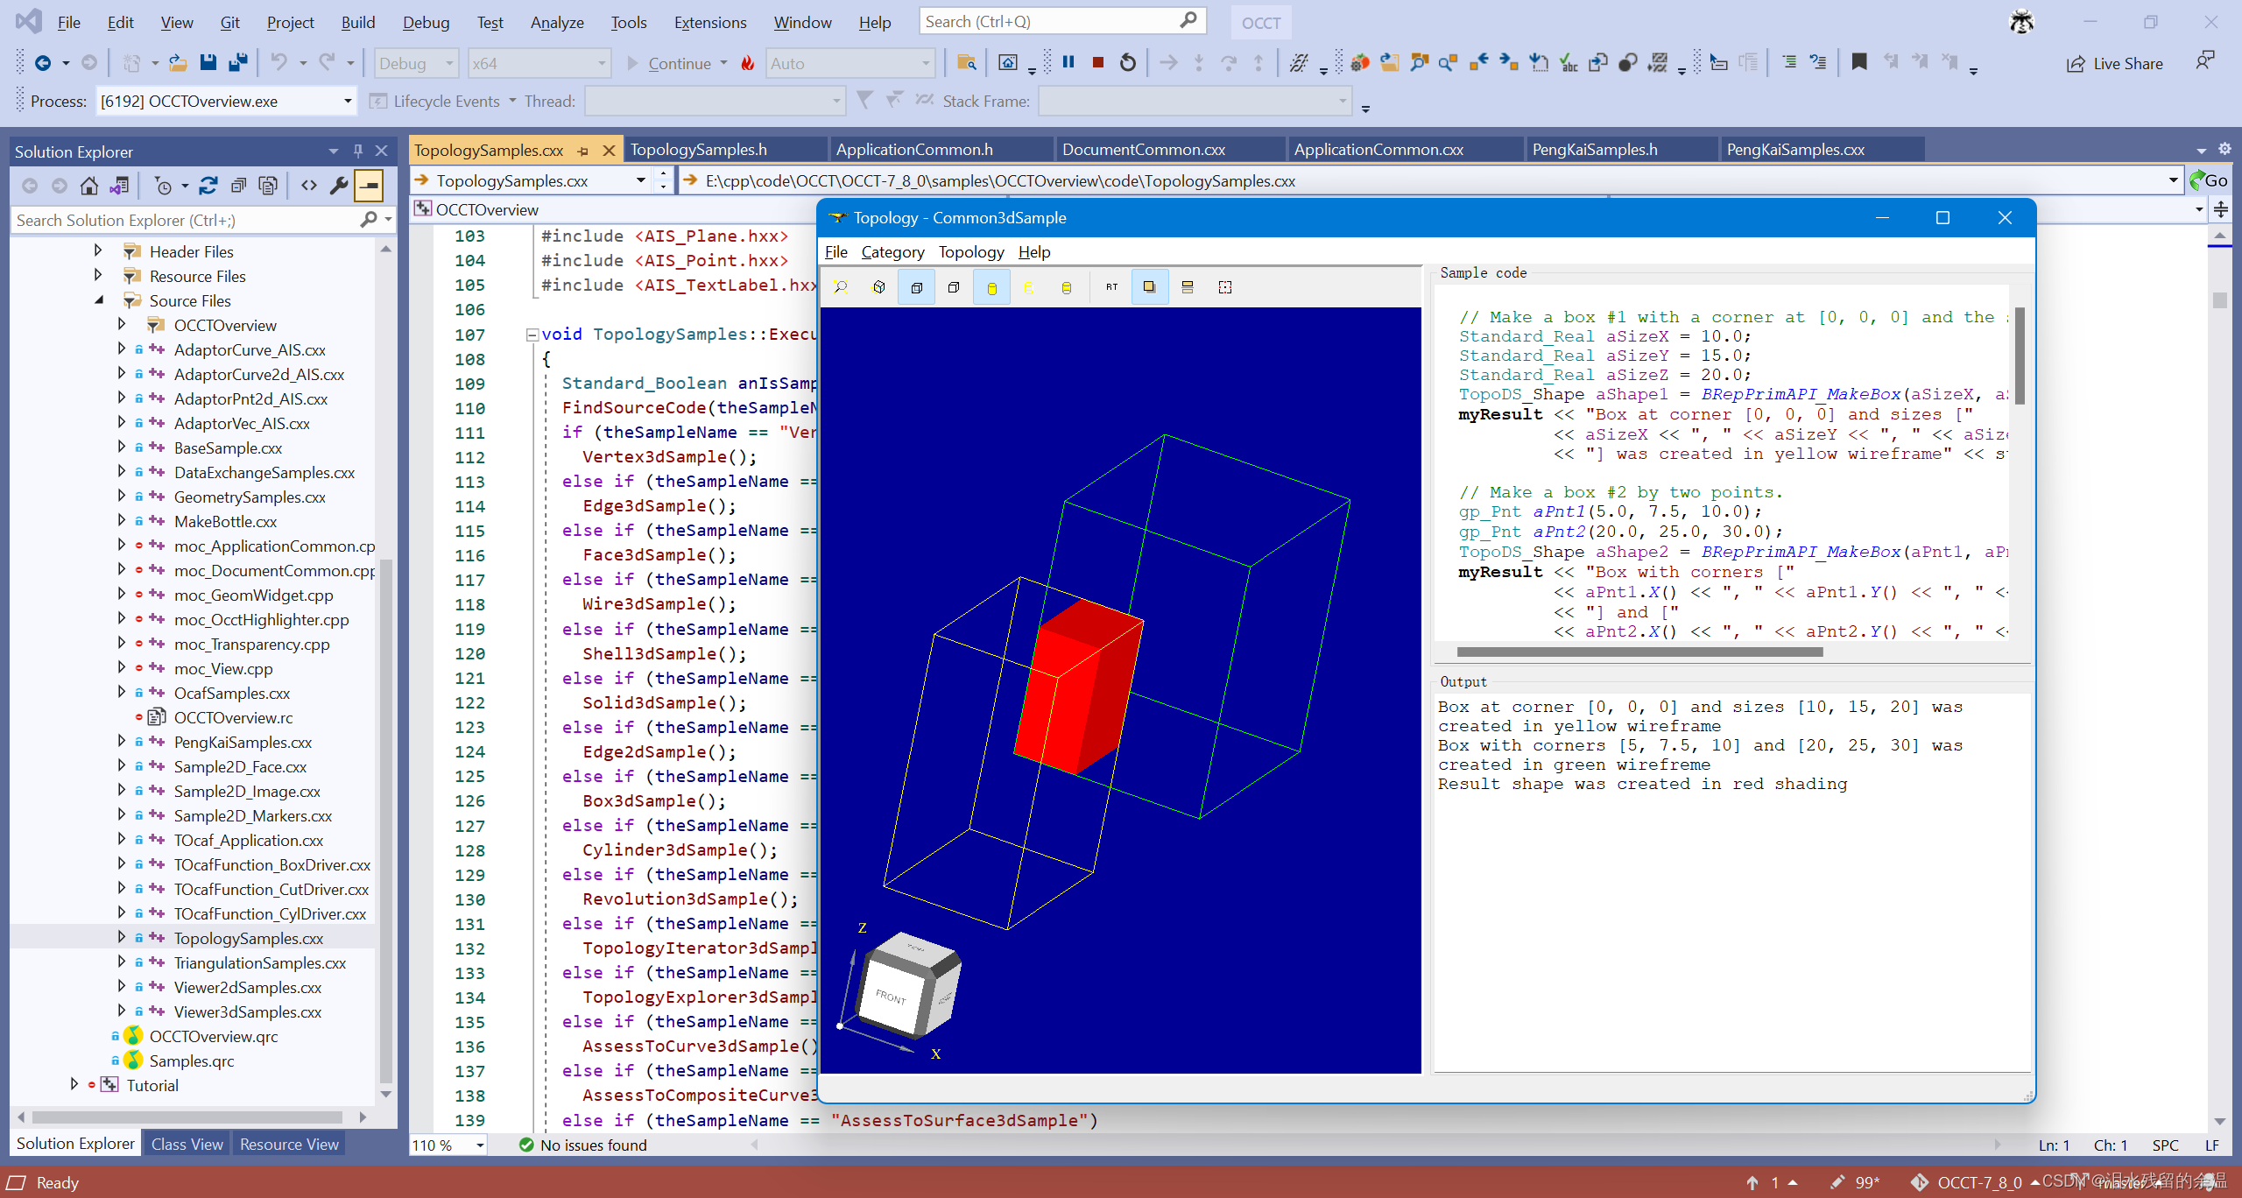Click the Restart debugging icon
The image size is (2242, 1198).
coord(1128,63)
